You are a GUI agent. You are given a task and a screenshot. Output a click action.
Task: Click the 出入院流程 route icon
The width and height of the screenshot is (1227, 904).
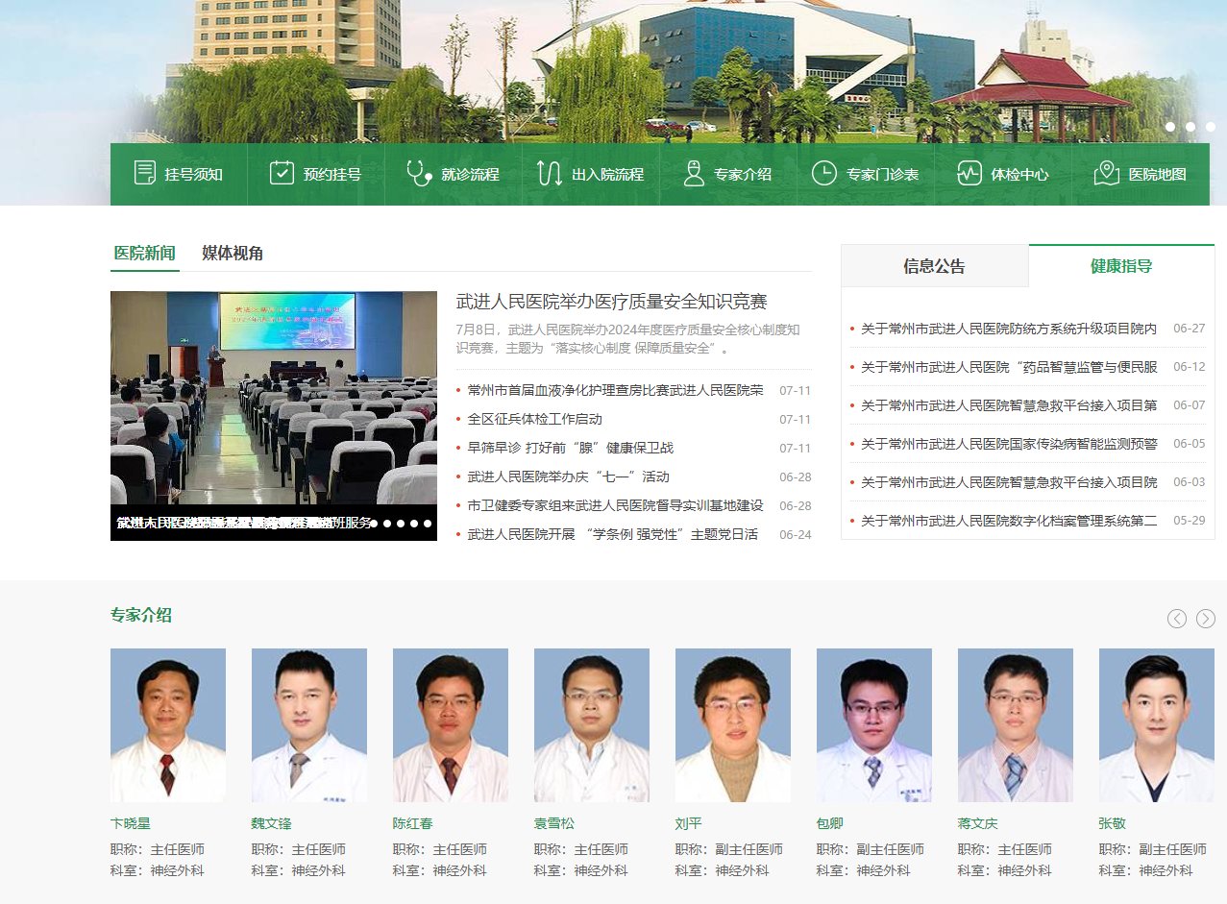[x=550, y=173]
